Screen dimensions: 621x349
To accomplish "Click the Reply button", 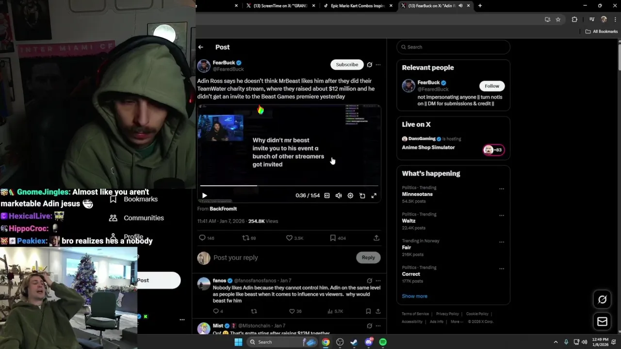I will coord(368,257).
